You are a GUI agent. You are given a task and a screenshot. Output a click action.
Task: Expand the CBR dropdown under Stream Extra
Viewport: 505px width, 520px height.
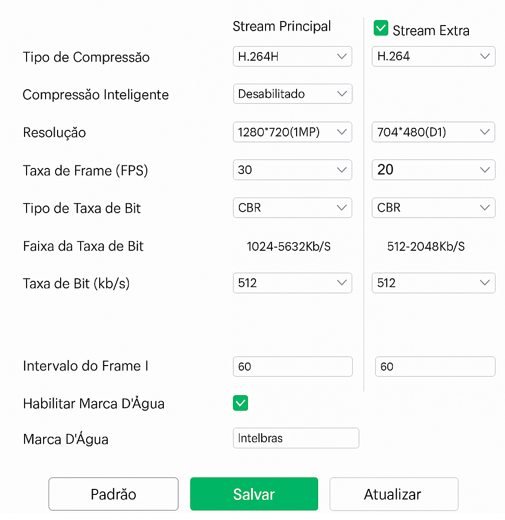(x=433, y=208)
